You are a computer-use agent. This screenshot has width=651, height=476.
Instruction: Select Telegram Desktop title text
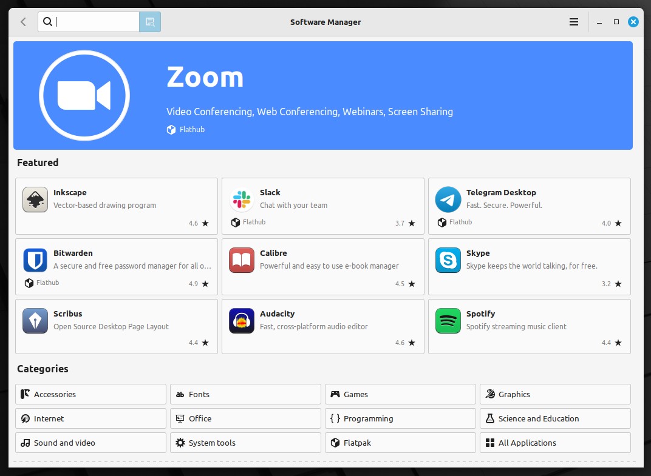pos(501,192)
